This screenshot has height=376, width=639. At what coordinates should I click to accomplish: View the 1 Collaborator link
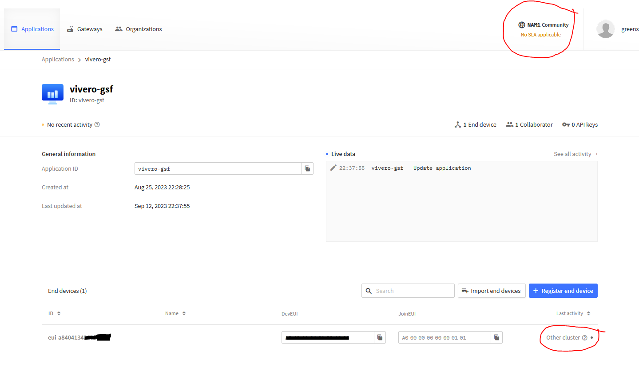(529, 125)
